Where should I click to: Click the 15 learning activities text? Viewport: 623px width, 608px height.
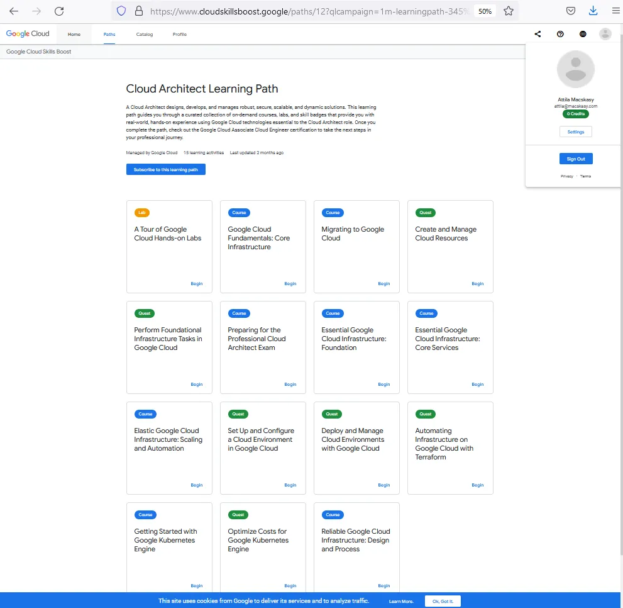point(204,153)
